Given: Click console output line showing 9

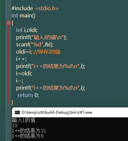Looking at the screenshot, I should tap(28, 136).
